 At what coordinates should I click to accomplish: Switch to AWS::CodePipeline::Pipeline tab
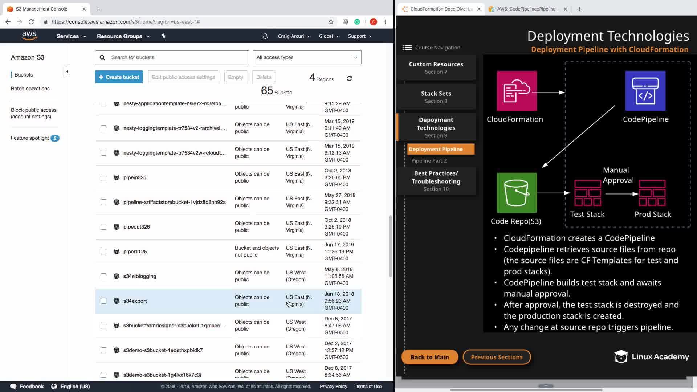point(526,9)
